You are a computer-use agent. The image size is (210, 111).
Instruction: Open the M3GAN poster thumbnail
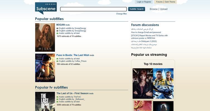point(45,37)
